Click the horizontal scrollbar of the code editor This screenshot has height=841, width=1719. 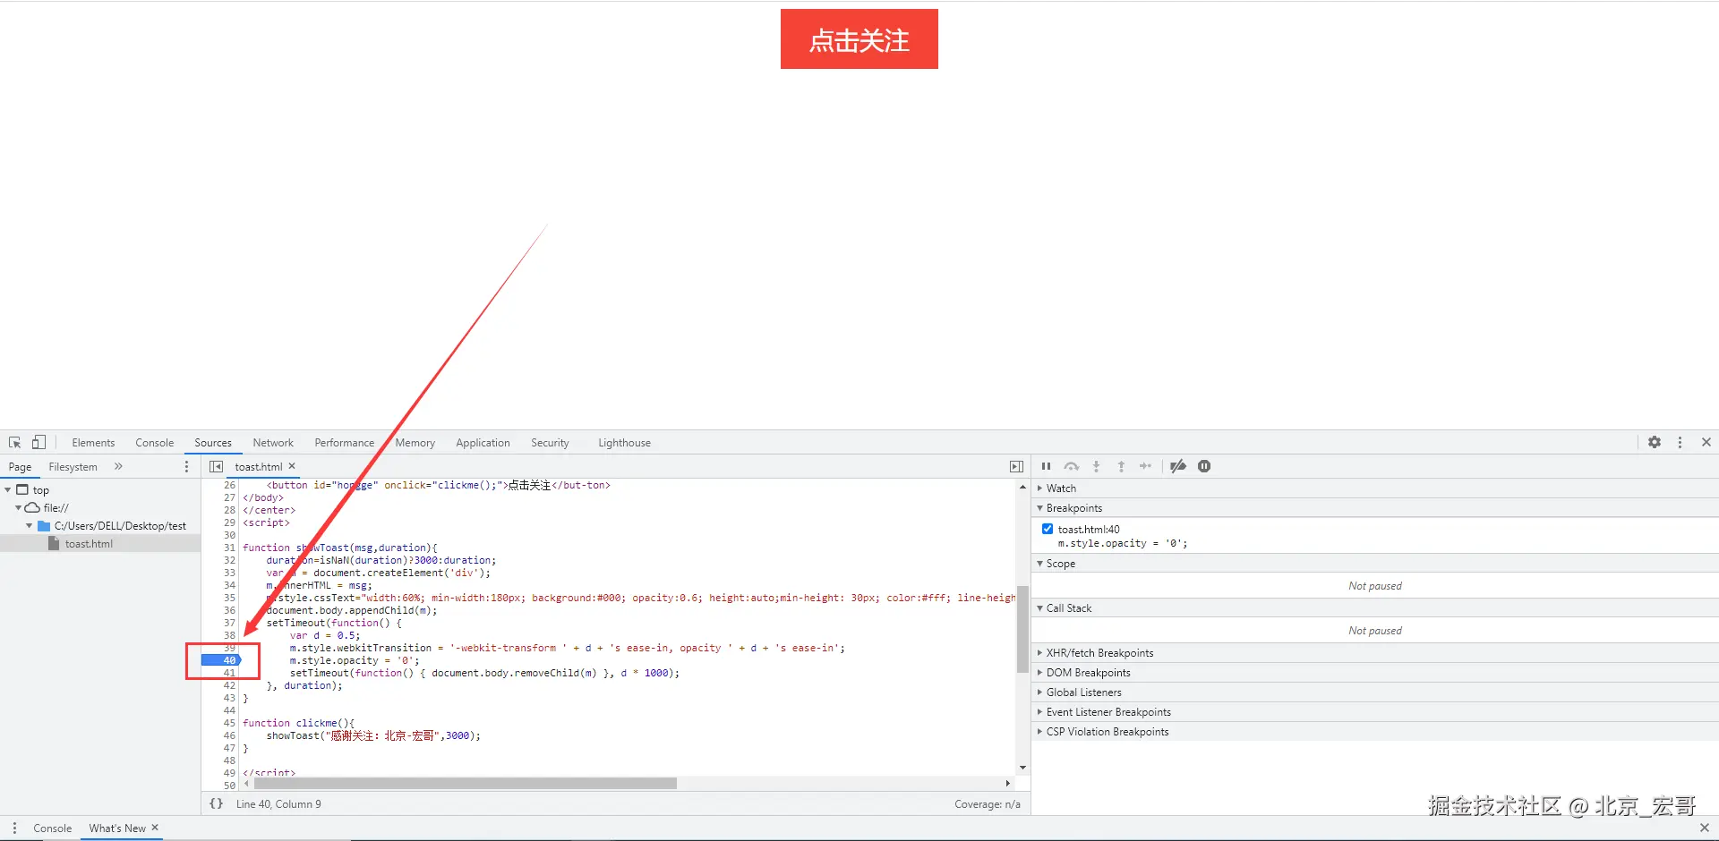coord(466,784)
